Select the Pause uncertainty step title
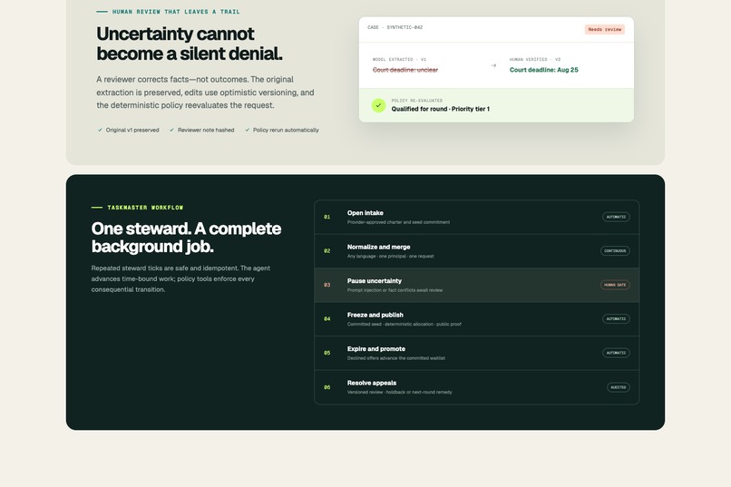Image resolution: width=731 pixels, height=487 pixels. pyautogui.click(x=375, y=281)
